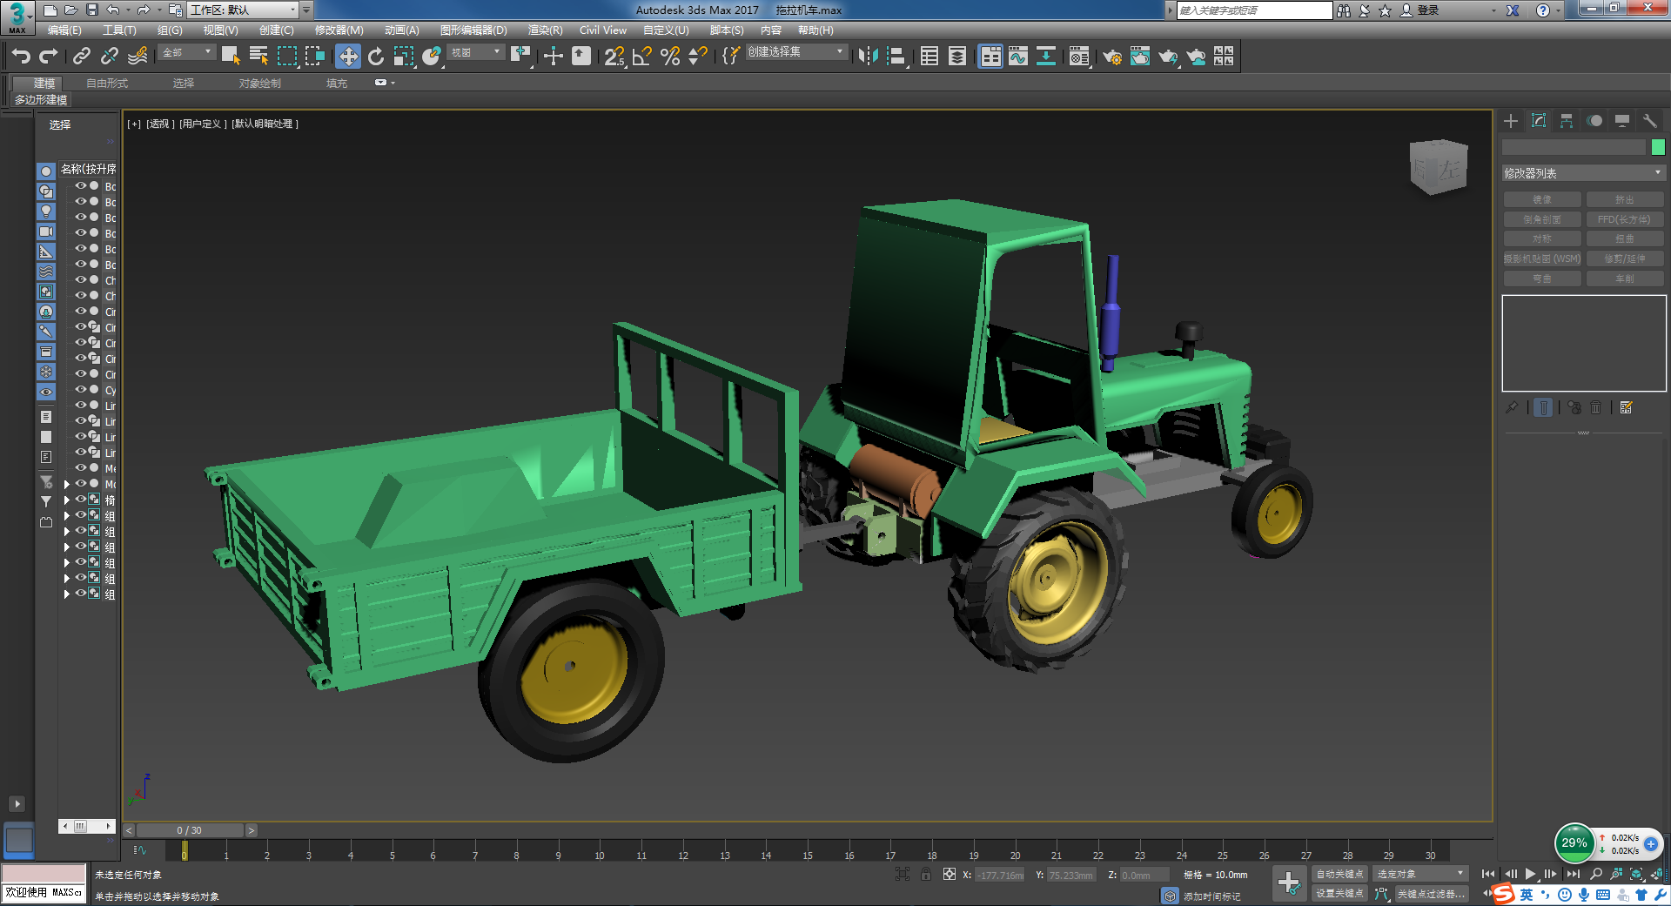Image resolution: width=1671 pixels, height=906 pixels.
Task: Toggle the Ribbon display button
Action: [990, 57]
